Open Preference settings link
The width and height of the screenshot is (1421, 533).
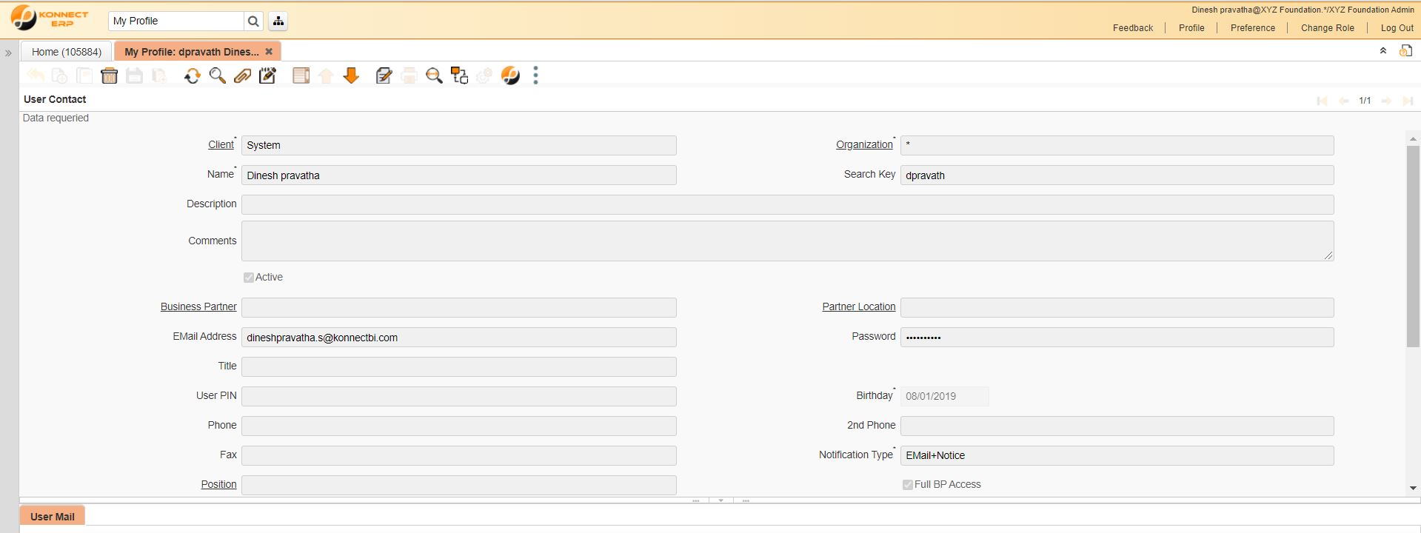click(1253, 28)
